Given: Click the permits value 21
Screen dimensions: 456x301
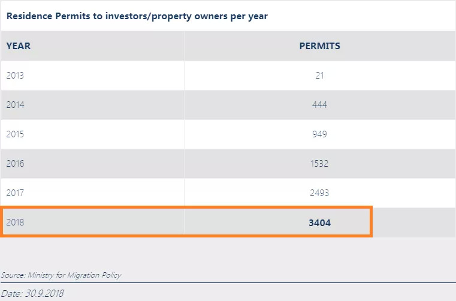Looking at the screenshot, I should 319,76.
